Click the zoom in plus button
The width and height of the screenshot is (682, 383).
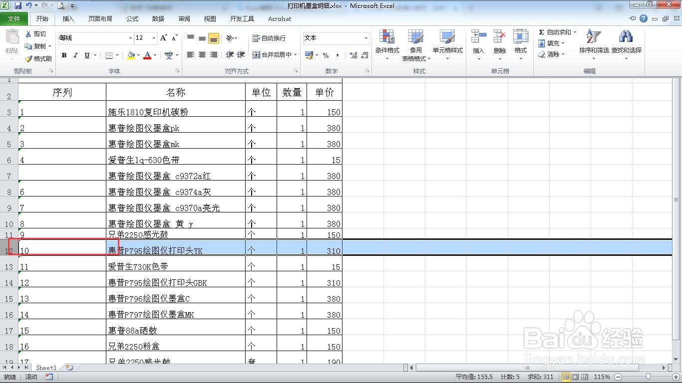coord(676,377)
